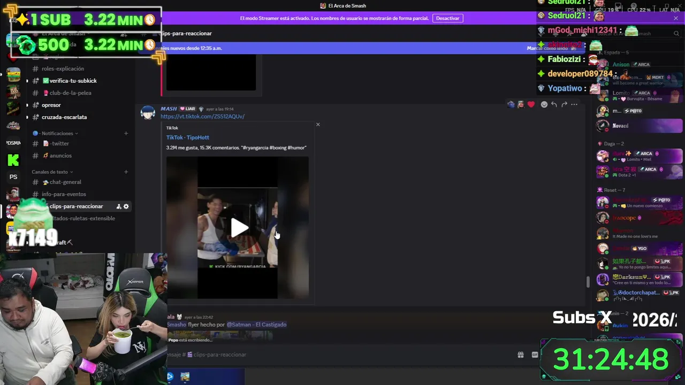The image size is (685, 385).
Task: Invite members to clips-para-reaccionar
Action: [119, 206]
